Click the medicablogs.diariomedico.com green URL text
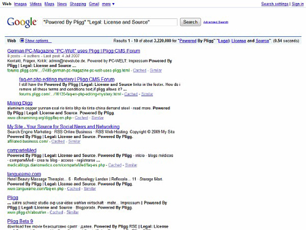Image resolution: width=306 pixels, height=230 pixels. [x=56, y=165]
